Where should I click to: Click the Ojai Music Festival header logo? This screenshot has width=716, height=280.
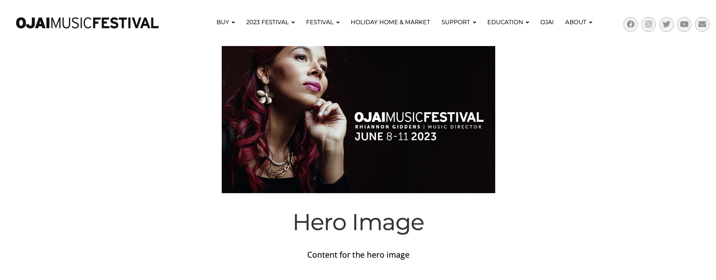click(x=87, y=23)
